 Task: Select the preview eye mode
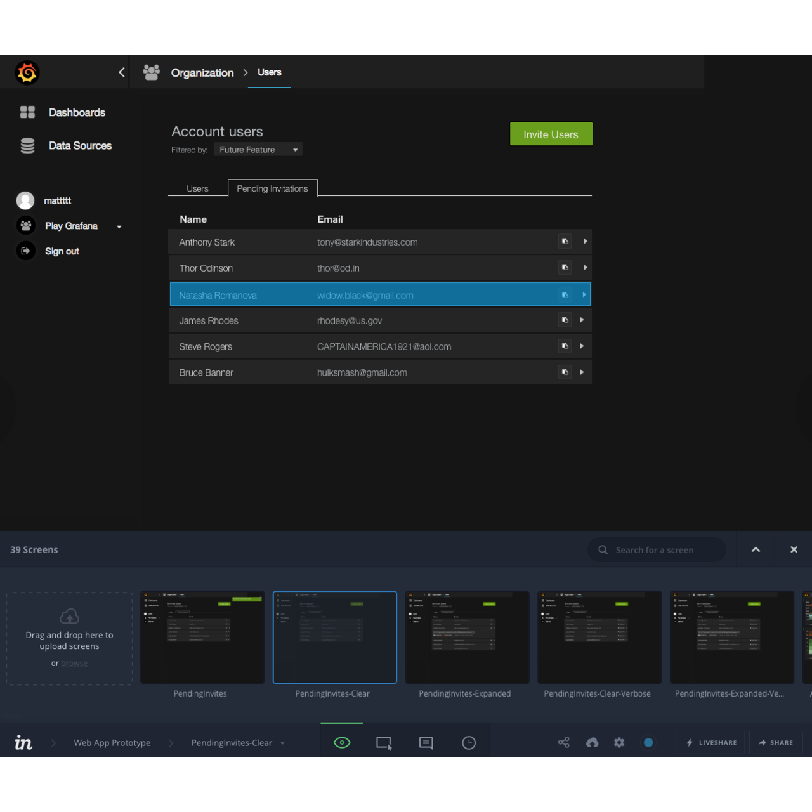click(x=341, y=742)
